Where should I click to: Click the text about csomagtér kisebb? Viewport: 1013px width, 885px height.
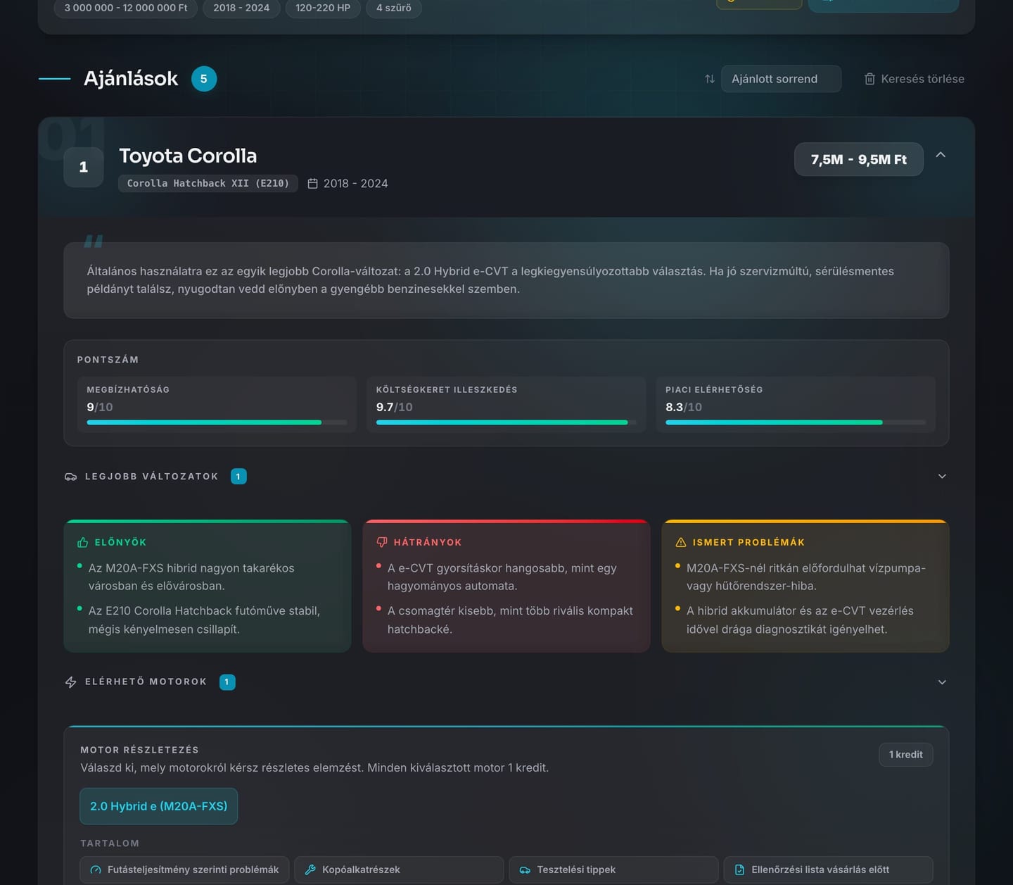(x=510, y=620)
